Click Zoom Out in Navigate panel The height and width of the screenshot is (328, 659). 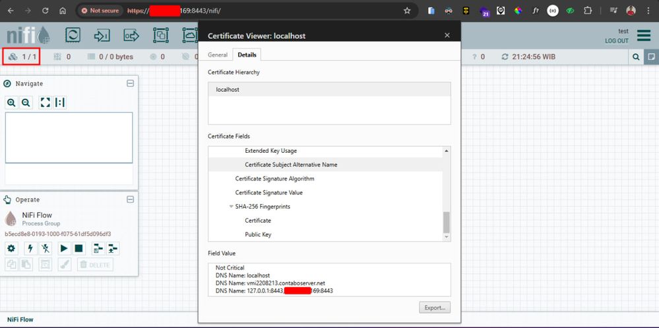point(26,102)
